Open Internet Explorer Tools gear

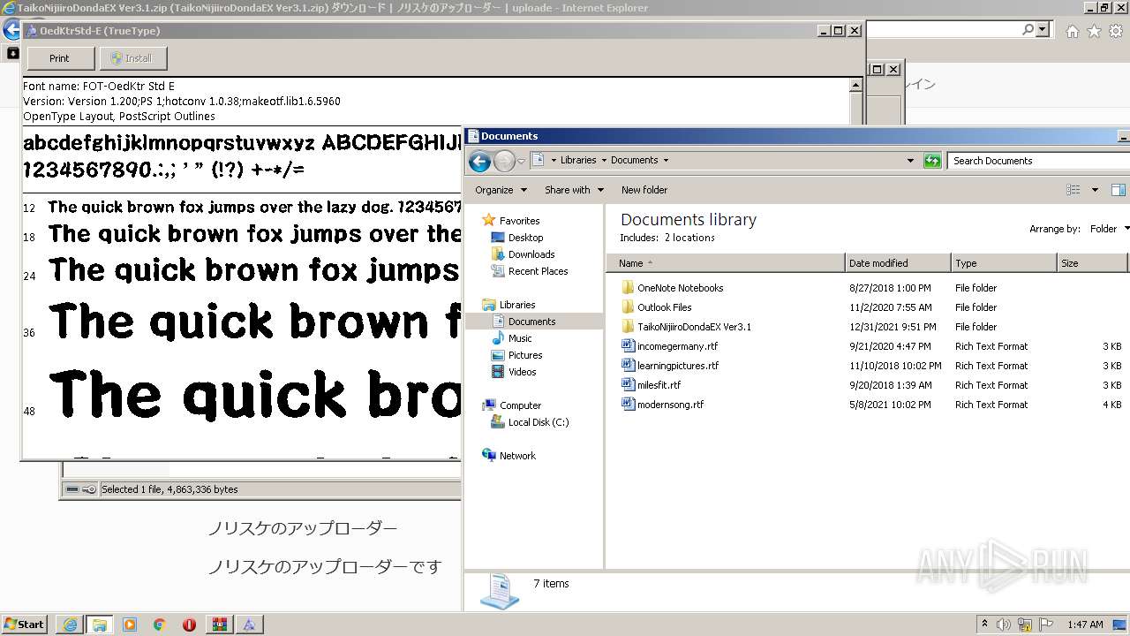pyautogui.click(x=1116, y=31)
